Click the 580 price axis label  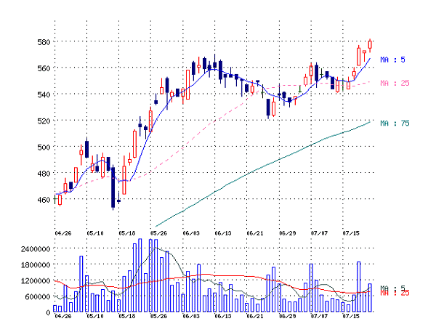pyautogui.click(x=44, y=42)
